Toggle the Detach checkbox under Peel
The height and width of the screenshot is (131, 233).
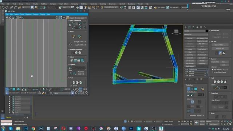(71, 86)
